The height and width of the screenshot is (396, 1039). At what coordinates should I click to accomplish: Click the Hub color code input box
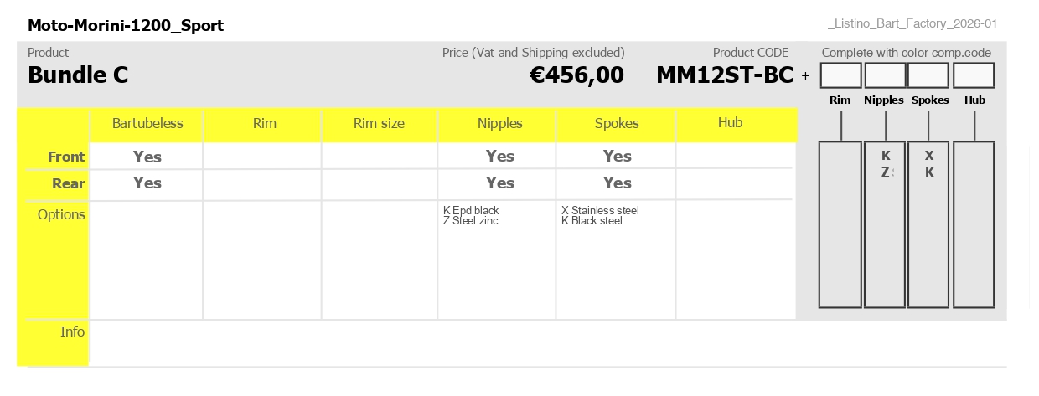coord(974,75)
